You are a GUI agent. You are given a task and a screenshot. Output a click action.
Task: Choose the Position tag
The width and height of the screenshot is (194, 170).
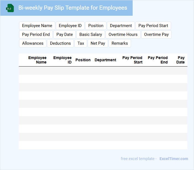[96, 26]
